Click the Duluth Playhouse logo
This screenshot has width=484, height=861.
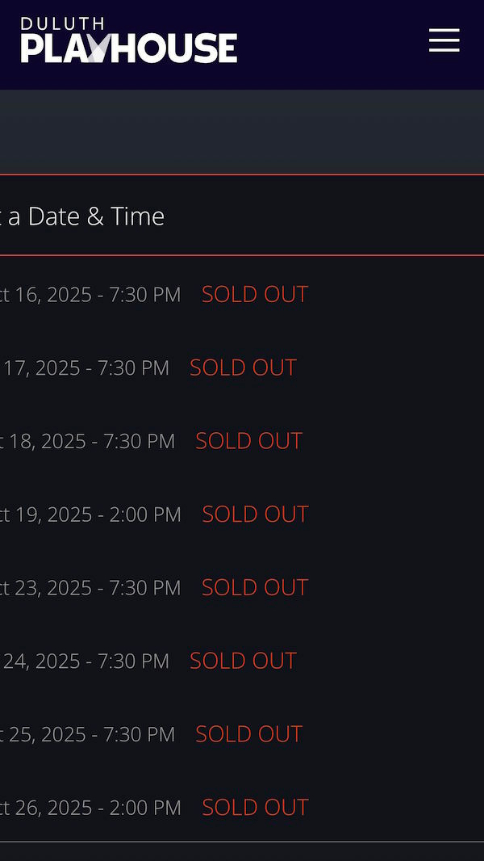(x=129, y=40)
